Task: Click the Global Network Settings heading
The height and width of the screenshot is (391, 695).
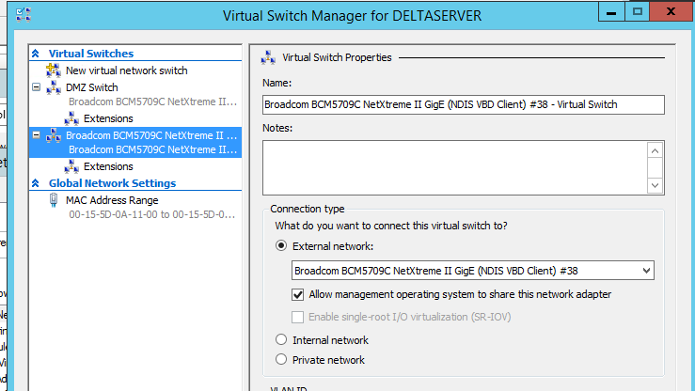Action: pos(112,183)
